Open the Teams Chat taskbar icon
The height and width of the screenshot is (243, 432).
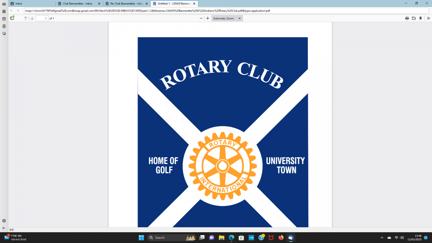(x=212, y=238)
